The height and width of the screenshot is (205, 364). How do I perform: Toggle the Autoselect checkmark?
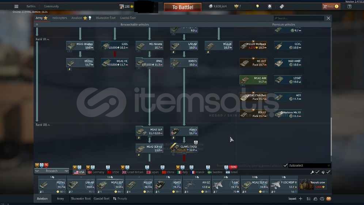(285, 165)
